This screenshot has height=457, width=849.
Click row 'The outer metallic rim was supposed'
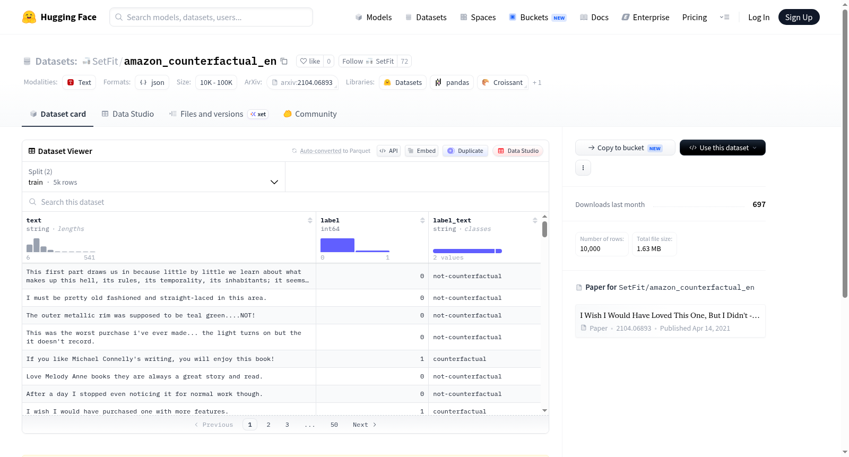(x=281, y=315)
